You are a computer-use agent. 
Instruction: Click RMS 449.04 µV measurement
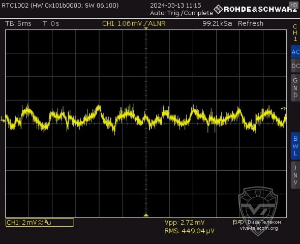click(x=190, y=231)
